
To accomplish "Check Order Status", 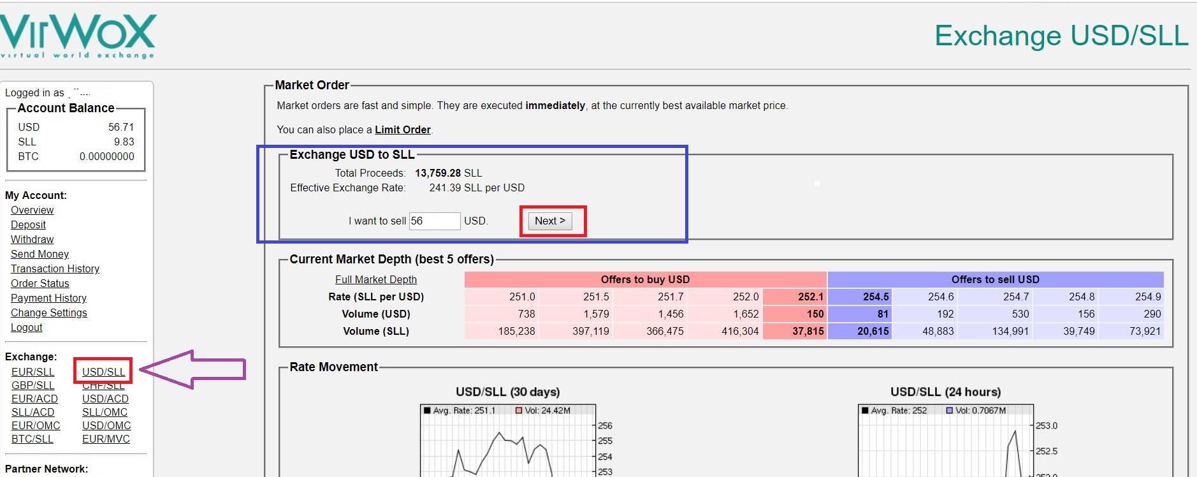I will pos(40,283).
